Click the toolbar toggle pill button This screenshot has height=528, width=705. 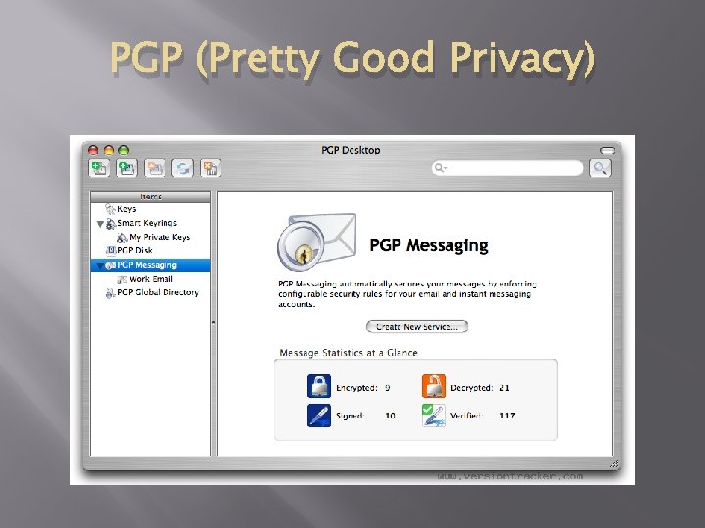coord(607,150)
